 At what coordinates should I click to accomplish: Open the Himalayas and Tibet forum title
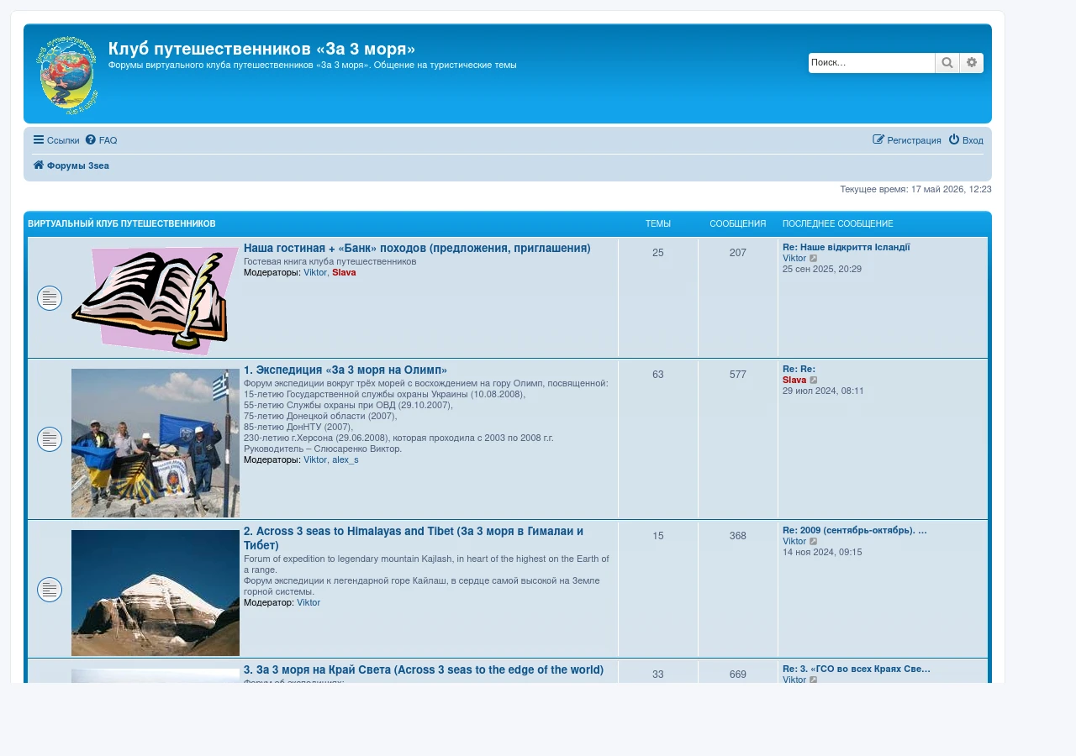(414, 538)
